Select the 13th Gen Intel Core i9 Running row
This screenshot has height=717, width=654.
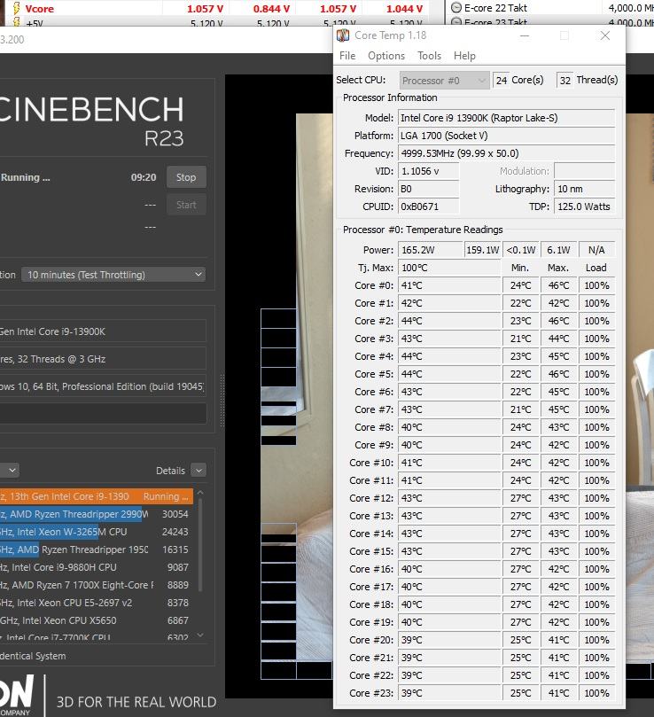(97, 496)
